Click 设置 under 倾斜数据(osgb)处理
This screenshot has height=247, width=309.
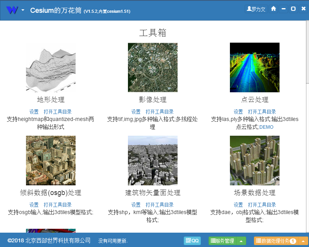pyautogui.click(x=34, y=205)
